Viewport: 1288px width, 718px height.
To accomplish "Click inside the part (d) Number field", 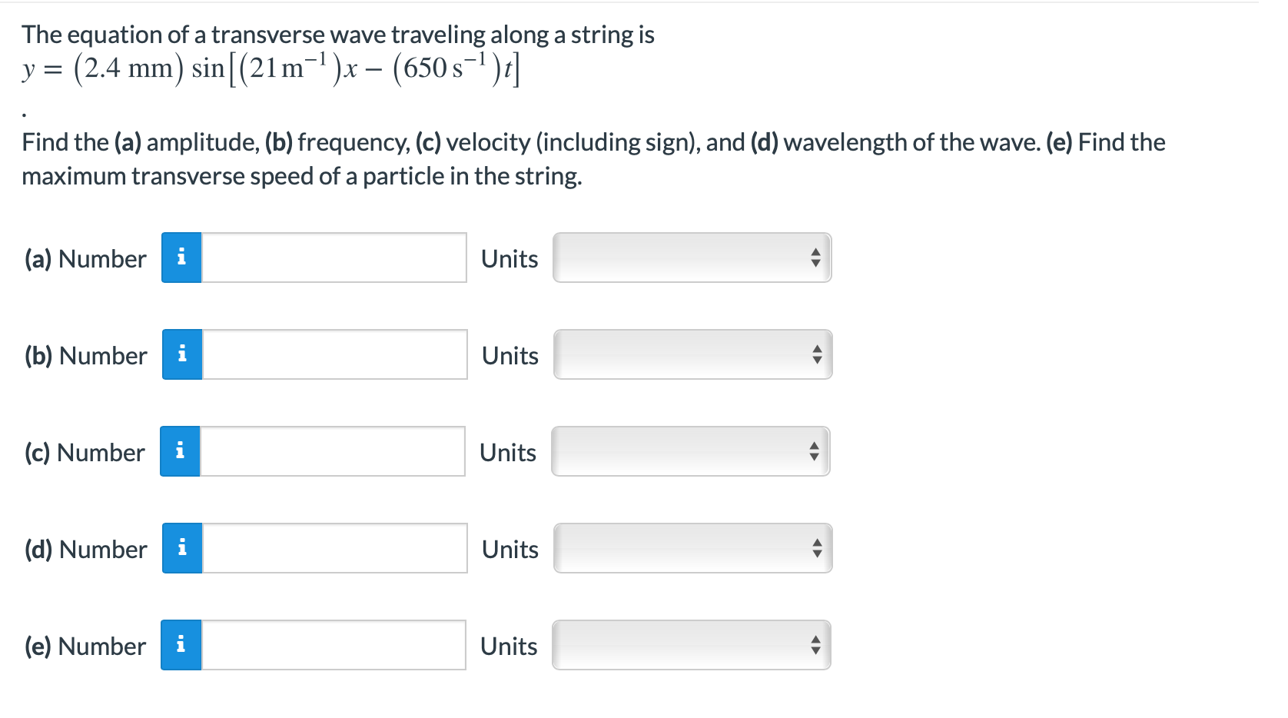I will click(x=334, y=549).
